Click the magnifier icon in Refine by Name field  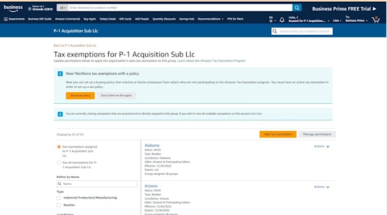[60, 184]
